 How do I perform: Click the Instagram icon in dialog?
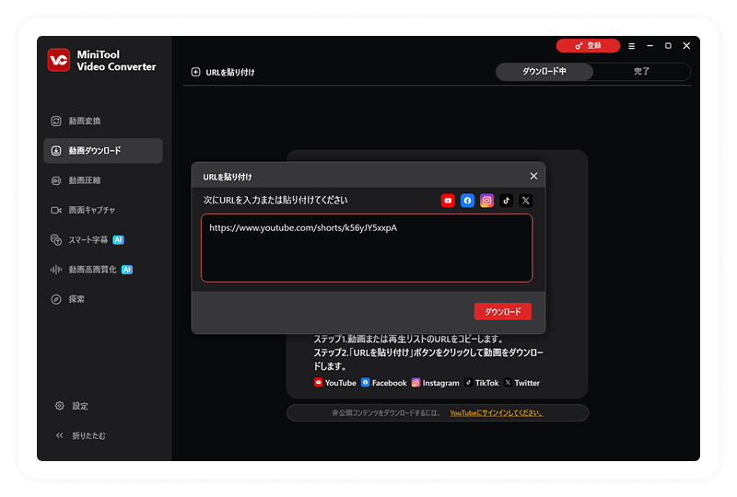[487, 201]
